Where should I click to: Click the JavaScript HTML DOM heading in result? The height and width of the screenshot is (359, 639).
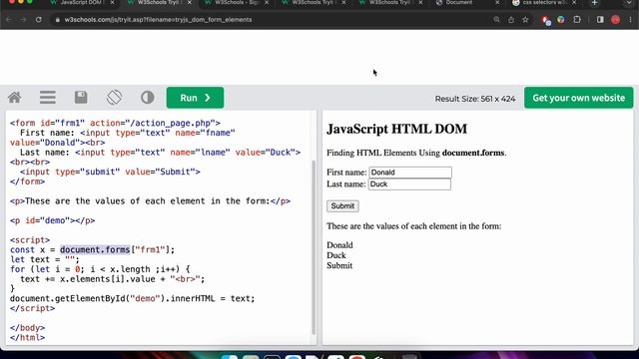click(397, 129)
